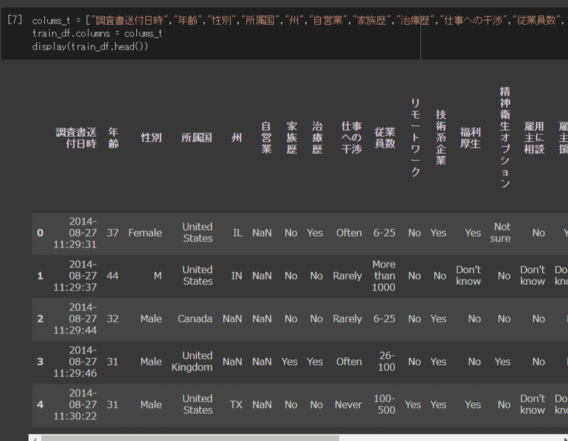Click the 性別 column header
This screenshot has width=568, height=441.
(151, 138)
